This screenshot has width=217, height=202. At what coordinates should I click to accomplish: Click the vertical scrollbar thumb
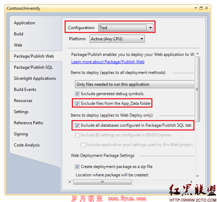[x=198, y=89]
